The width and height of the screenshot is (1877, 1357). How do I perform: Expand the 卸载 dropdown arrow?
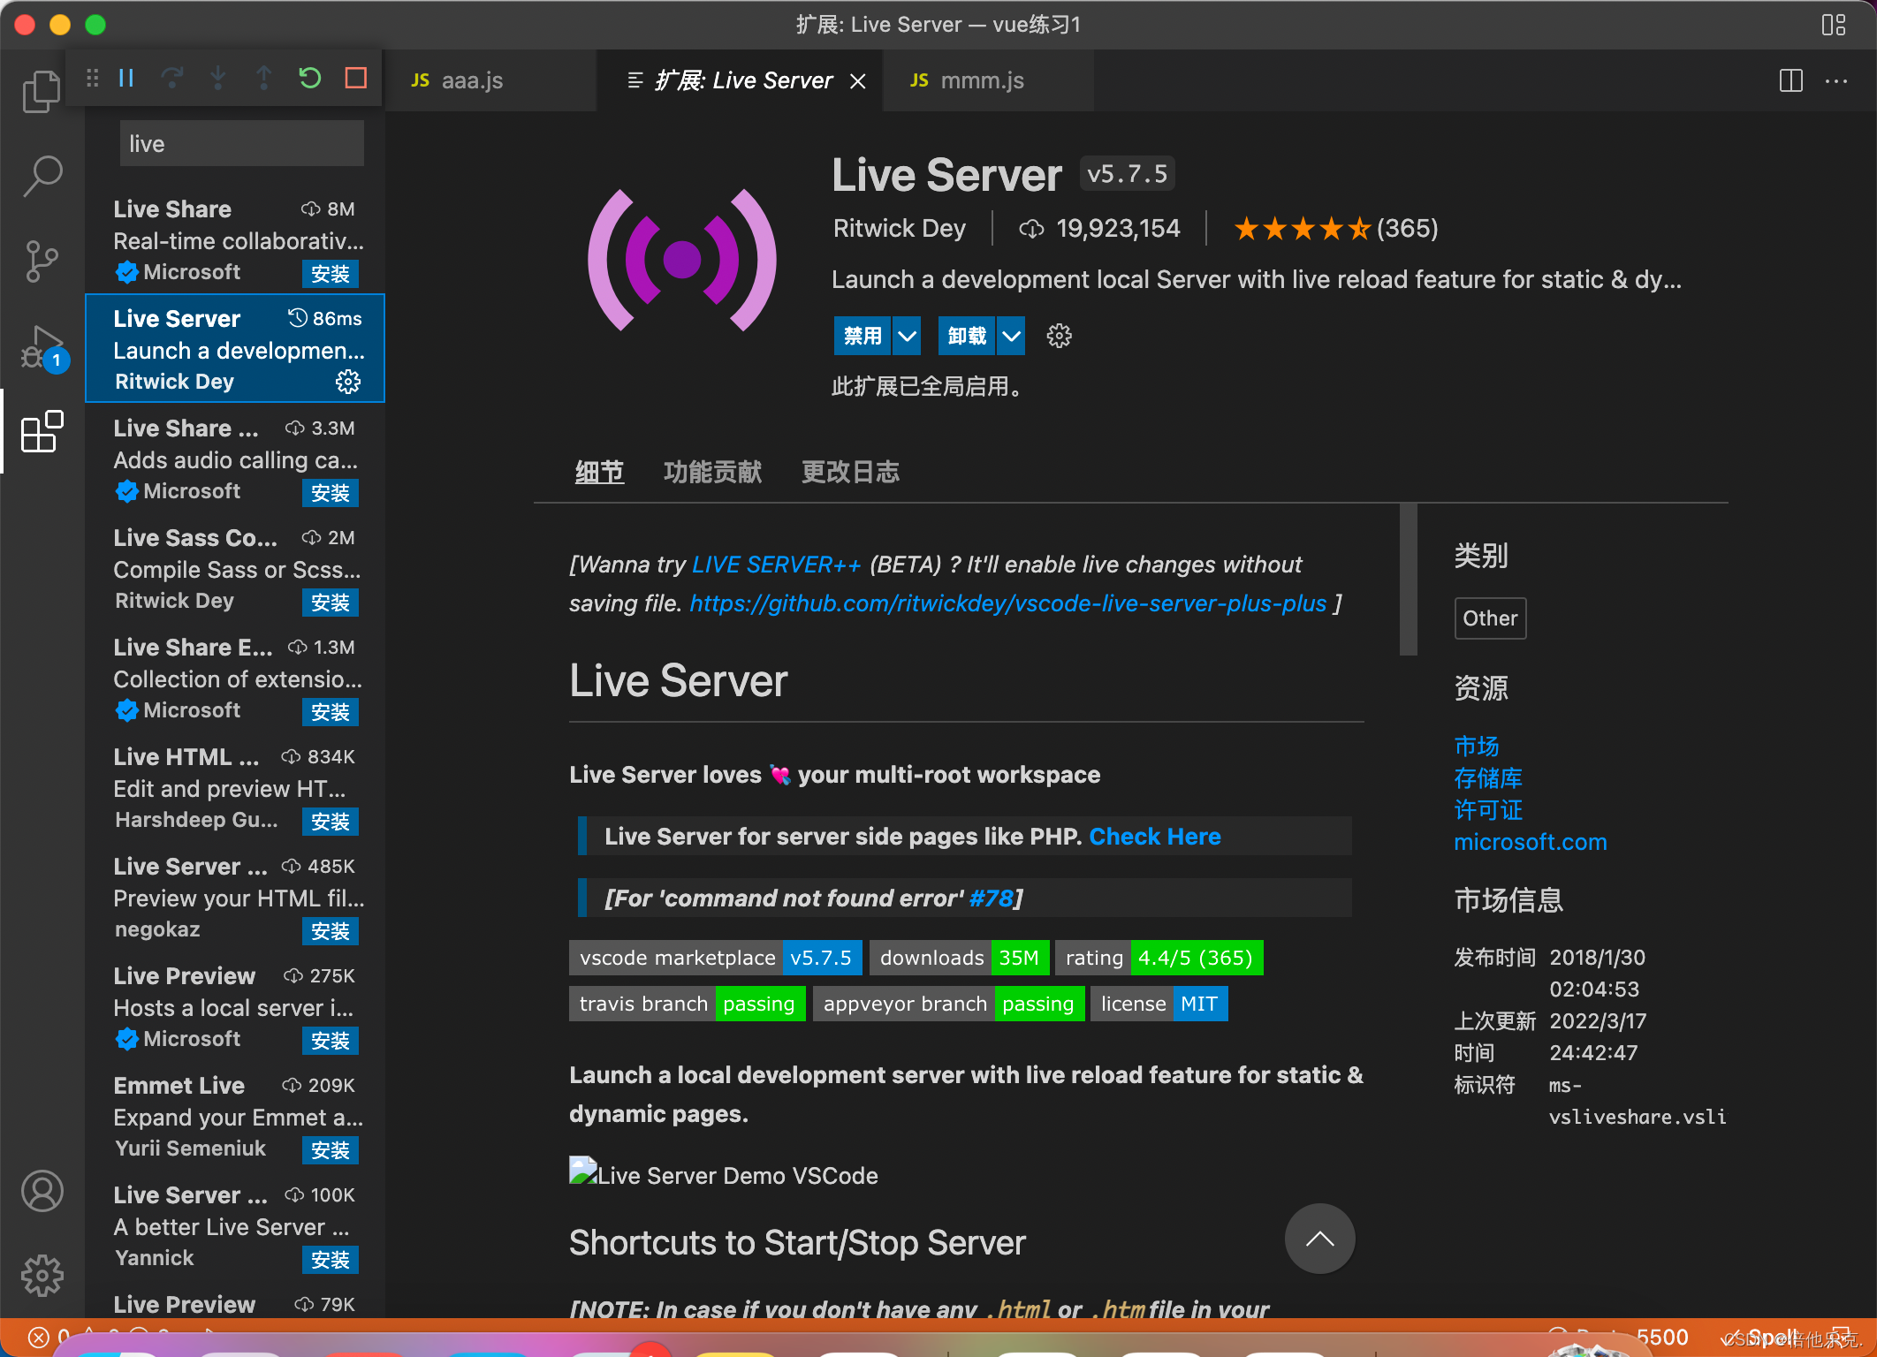[x=1011, y=336]
